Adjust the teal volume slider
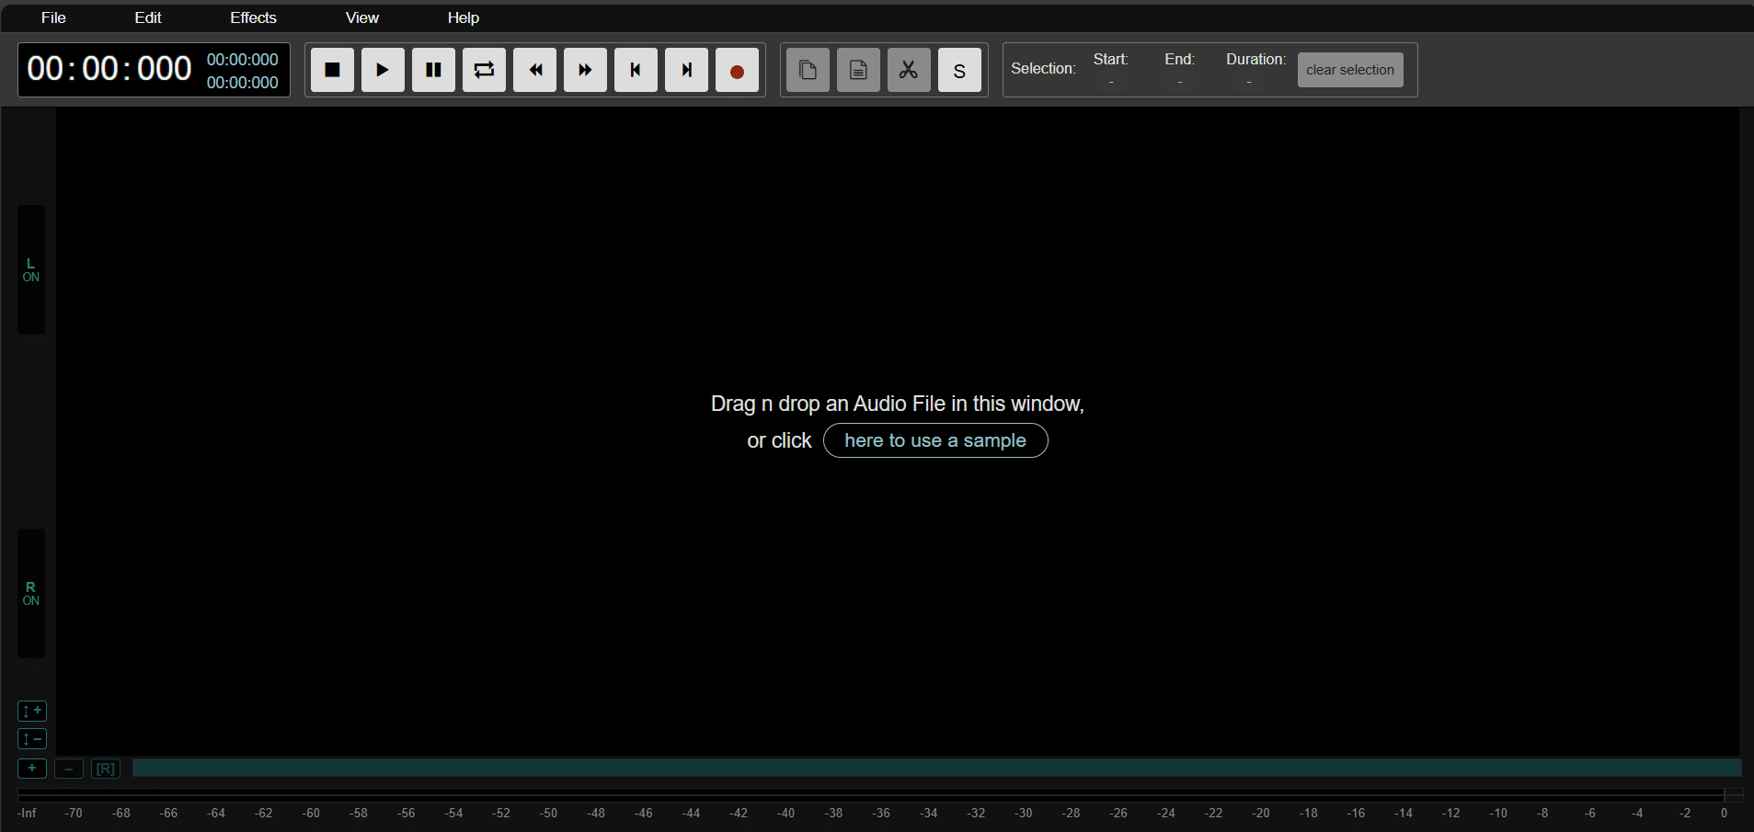 pyautogui.click(x=936, y=768)
